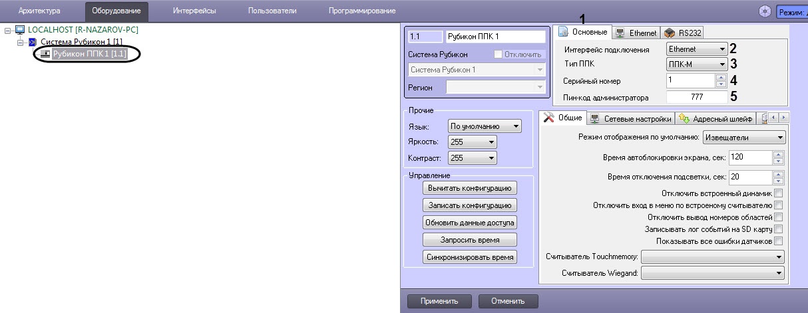Screen dimensions: 808x313
Task: Click the Вычитать конфигурацию button
Action: (x=469, y=188)
